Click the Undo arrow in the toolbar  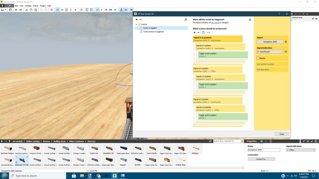point(16,9)
